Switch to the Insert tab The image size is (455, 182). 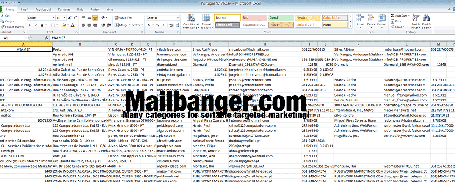click(x=25, y=9)
